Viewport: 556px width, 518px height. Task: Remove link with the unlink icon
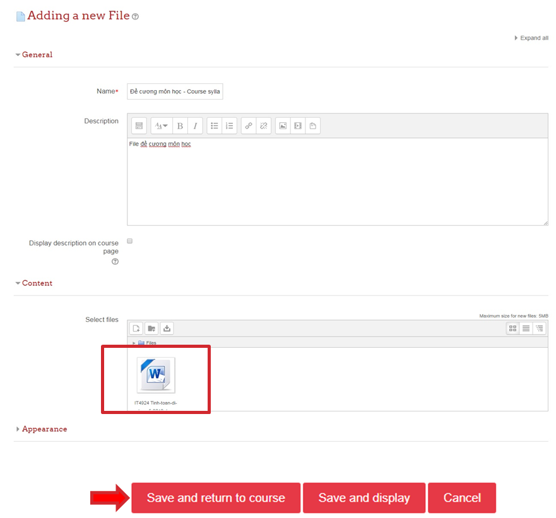[264, 126]
